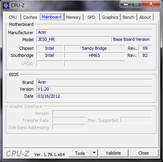Open the Graphics tab
Viewport: 163px width, 162px height.
(x=110, y=17)
